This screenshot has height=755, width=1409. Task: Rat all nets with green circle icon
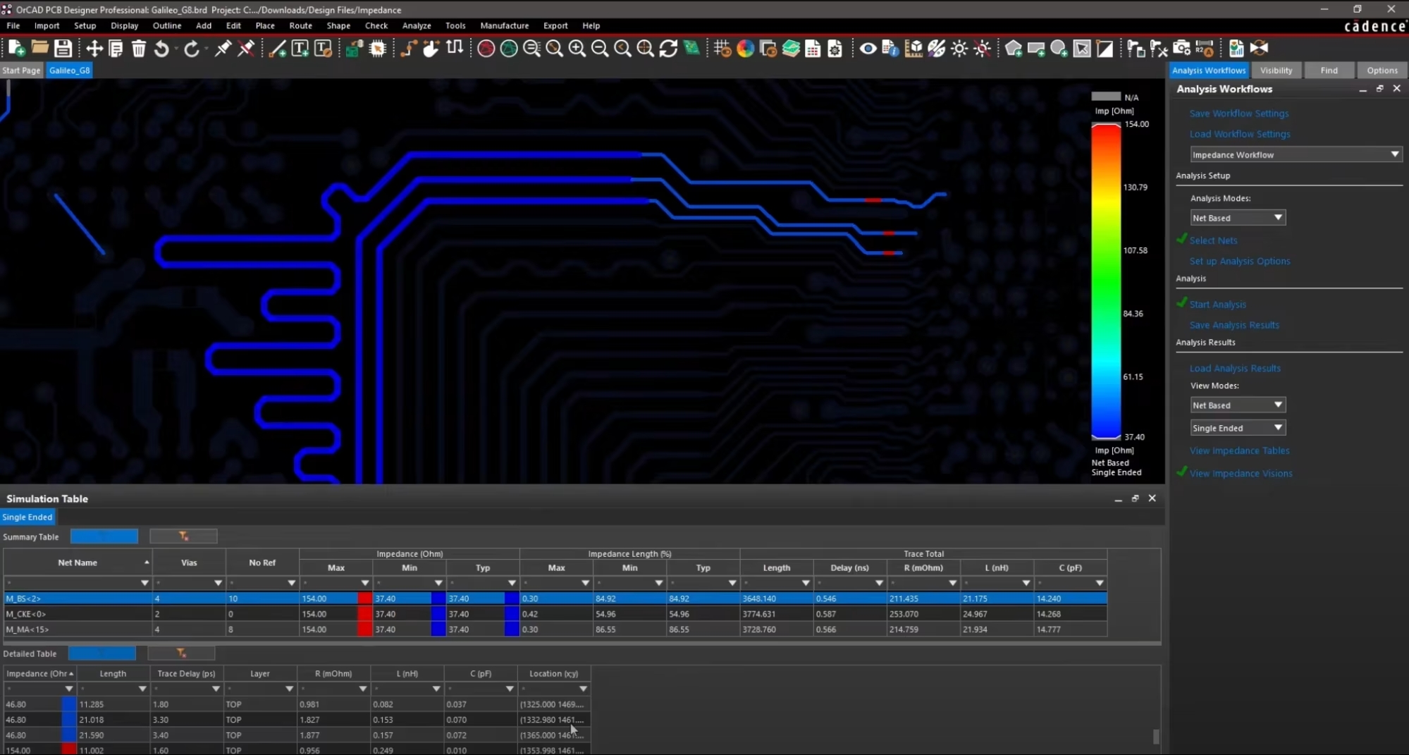(508, 48)
